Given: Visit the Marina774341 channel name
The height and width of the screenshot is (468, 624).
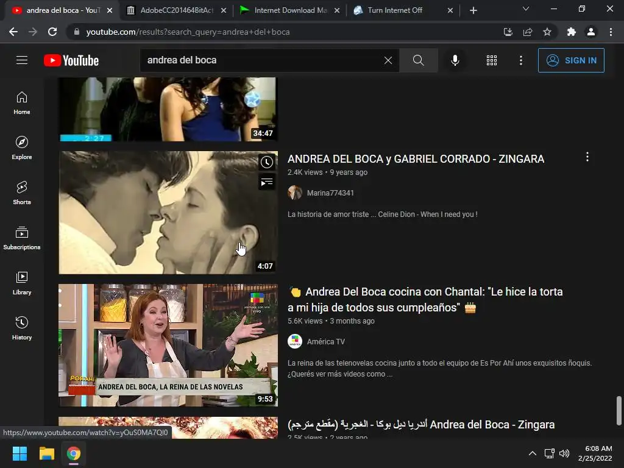Looking at the screenshot, I should (x=330, y=193).
